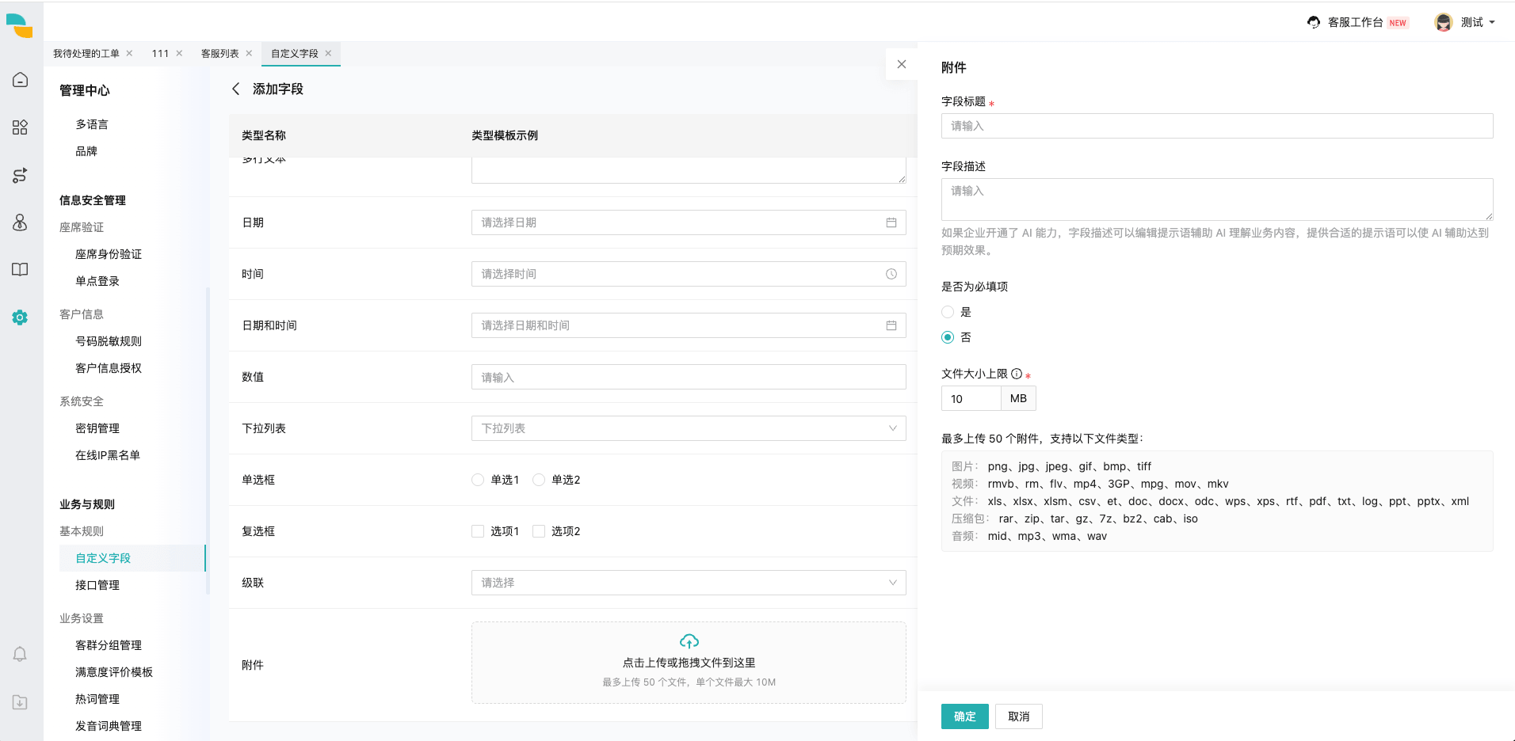Open 发音词典管理 menu item
Screen dimensions: 1515x741
tap(109, 726)
